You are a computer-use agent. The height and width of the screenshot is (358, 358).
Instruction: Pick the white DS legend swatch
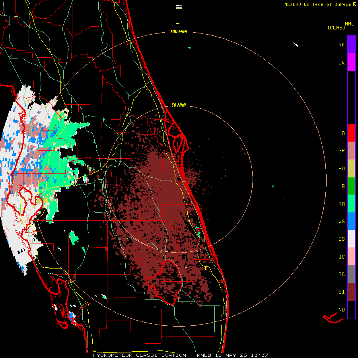pos(351,239)
